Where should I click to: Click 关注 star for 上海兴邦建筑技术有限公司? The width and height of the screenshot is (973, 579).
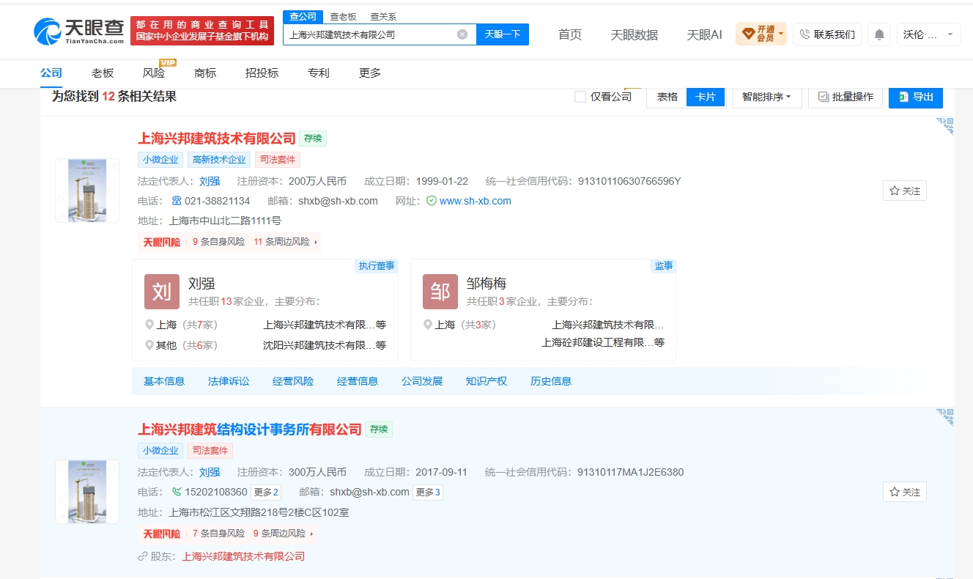[905, 191]
